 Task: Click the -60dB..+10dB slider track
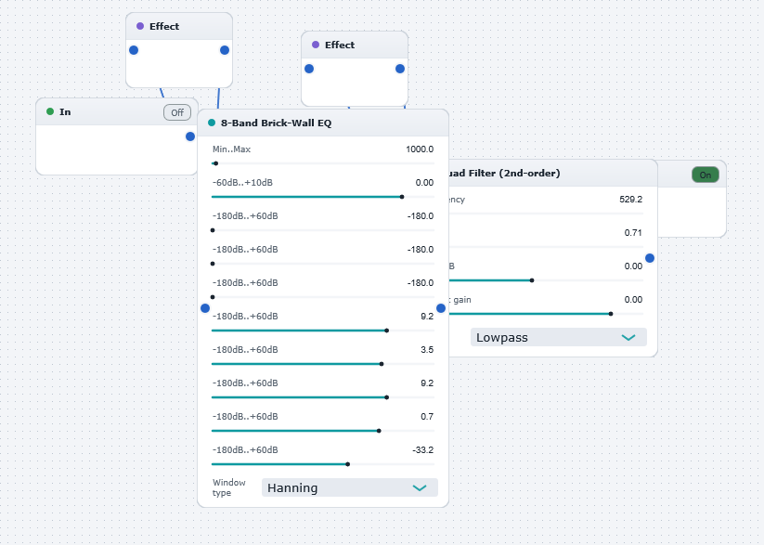(x=322, y=197)
